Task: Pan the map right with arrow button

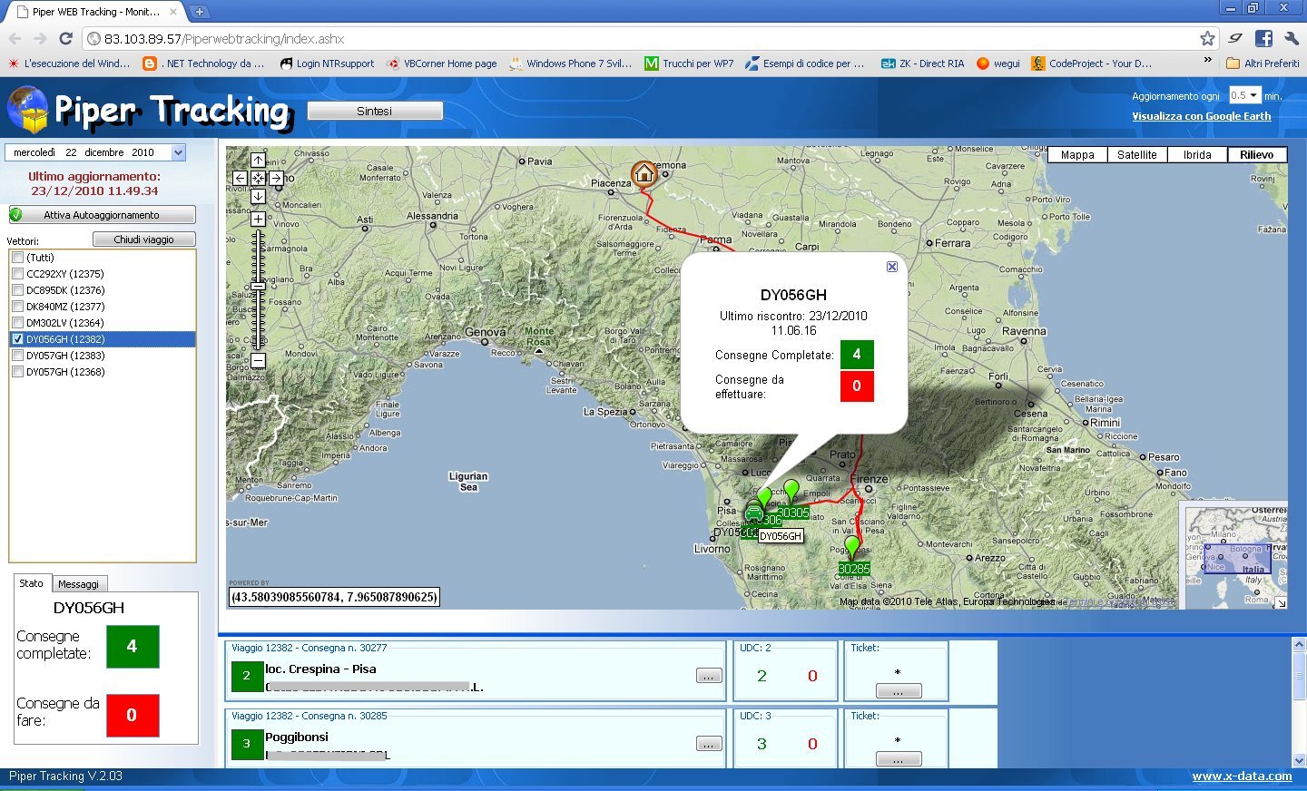Action: point(276,179)
